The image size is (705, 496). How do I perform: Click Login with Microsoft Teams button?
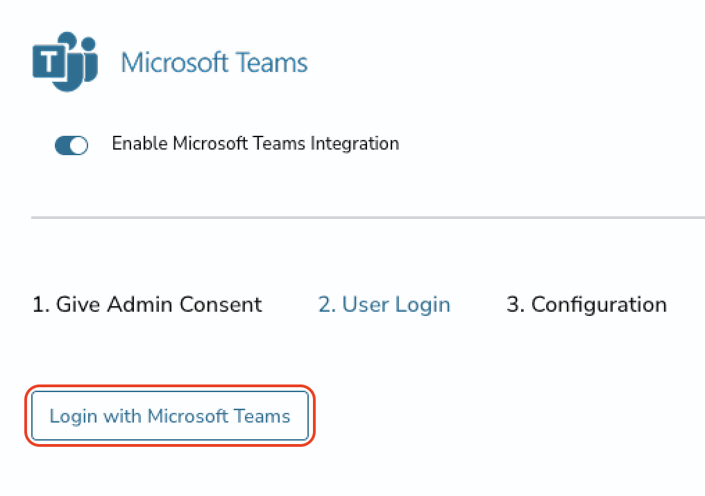[x=170, y=416]
